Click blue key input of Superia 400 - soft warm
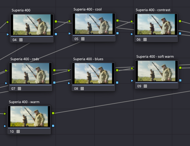 [132, 81]
